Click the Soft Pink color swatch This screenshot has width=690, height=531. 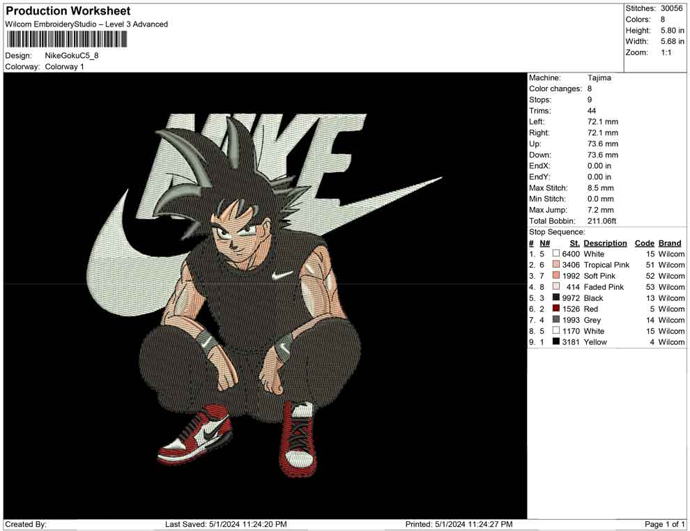click(556, 275)
